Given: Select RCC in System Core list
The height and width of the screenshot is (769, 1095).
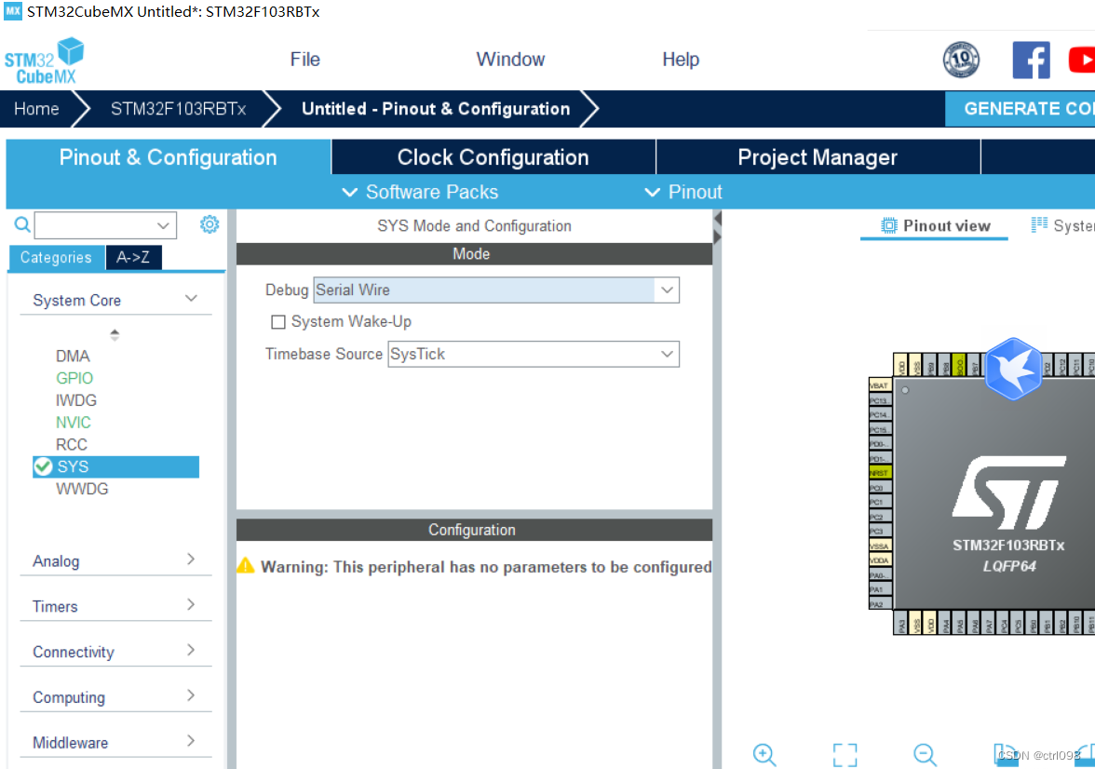Looking at the screenshot, I should tap(71, 444).
